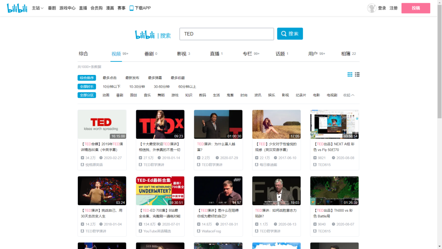The image size is (442, 249).
Task: Open the 视频 search tab
Action: pyautogui.click(x=120, y=54)
